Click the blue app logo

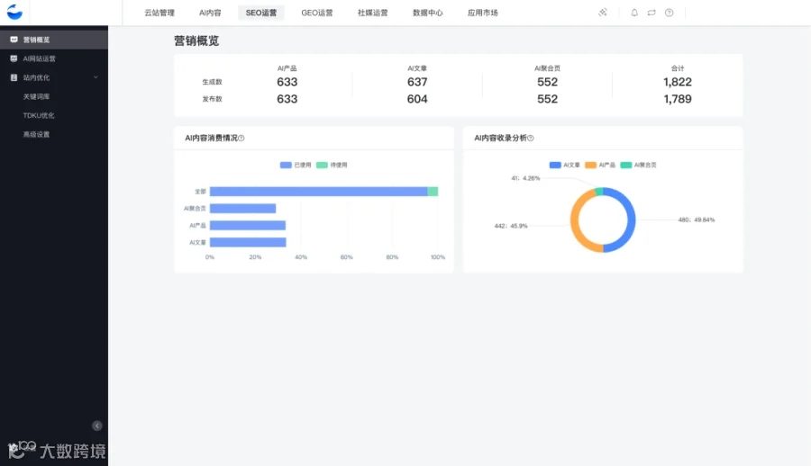click(14, 12)
